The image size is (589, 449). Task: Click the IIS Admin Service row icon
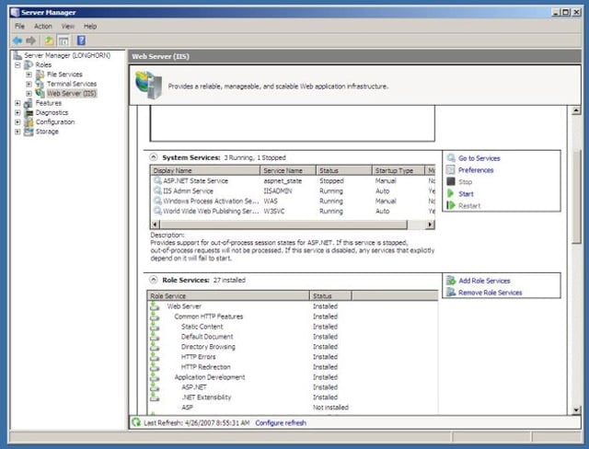157,190
